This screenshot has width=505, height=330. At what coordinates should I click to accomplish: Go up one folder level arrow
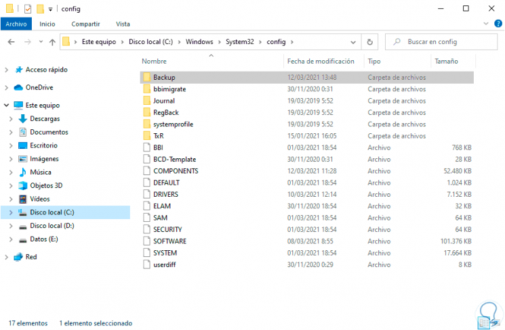pyautogui.click(x=52, y=42)
